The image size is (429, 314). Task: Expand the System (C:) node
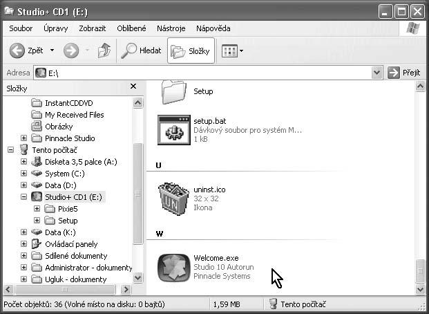23,173
